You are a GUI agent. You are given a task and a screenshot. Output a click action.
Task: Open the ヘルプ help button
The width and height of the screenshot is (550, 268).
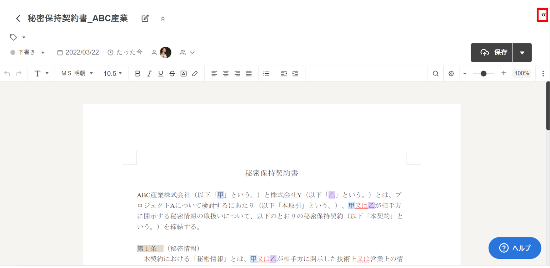[515, 248]
